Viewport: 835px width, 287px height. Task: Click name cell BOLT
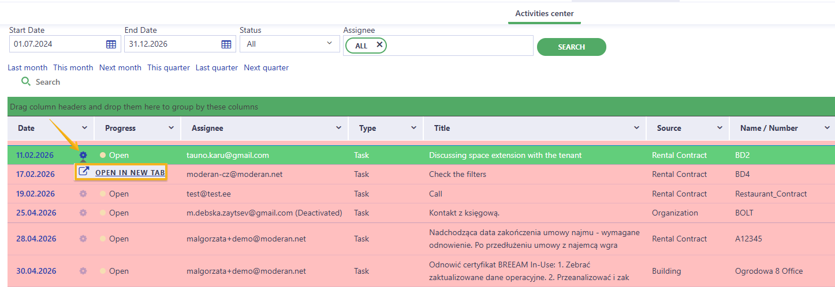[745, 213]
